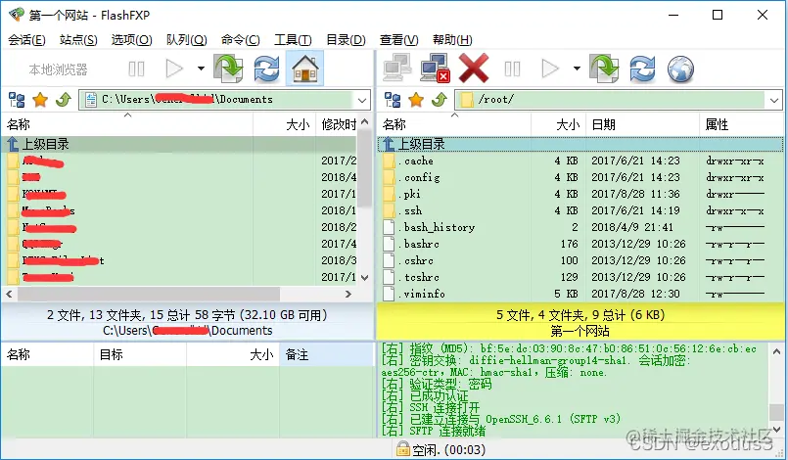788x460 pixels.
Task: Open remote bookmarks star icon
Action: [416, 100]
